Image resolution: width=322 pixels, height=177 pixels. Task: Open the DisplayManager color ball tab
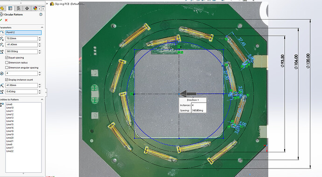click(35, 8)
